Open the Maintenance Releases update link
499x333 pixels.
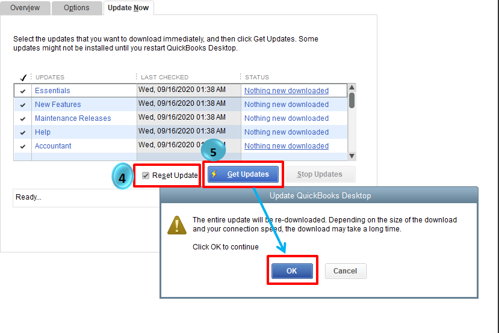point(73,118)
